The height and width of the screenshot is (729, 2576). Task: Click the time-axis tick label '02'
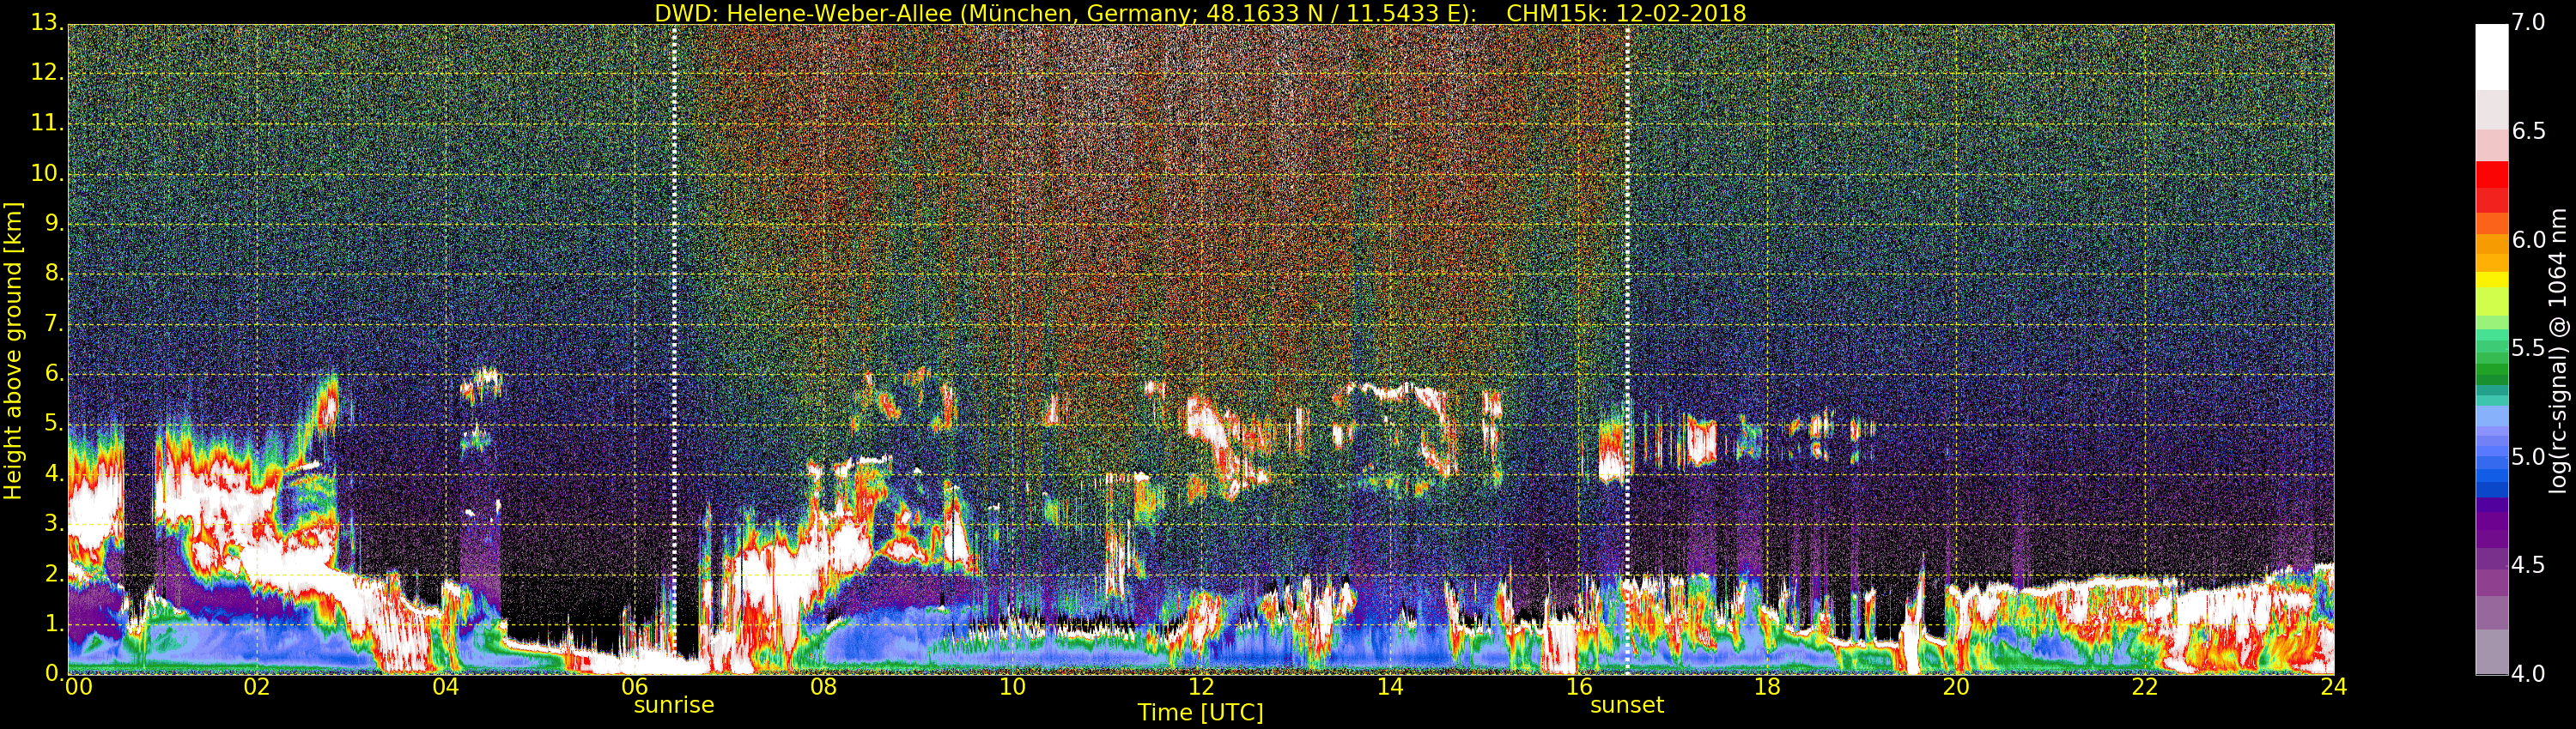pyautogui.click(x=257, y=687)
